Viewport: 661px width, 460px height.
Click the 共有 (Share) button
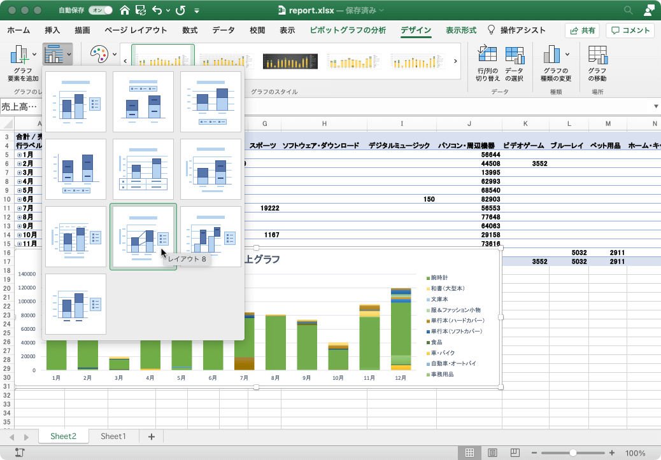point(583,31)
